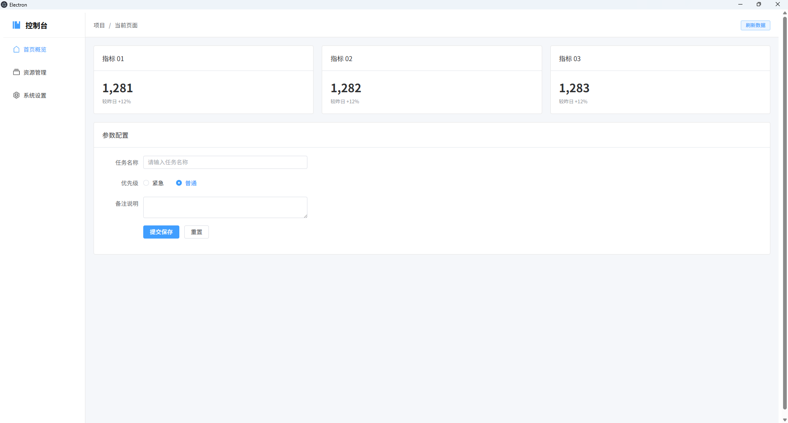This screenshot has width=788, height=423.
Task: Click the 资源管理 box icon in sidebar
Action: (x=16, y=73)
